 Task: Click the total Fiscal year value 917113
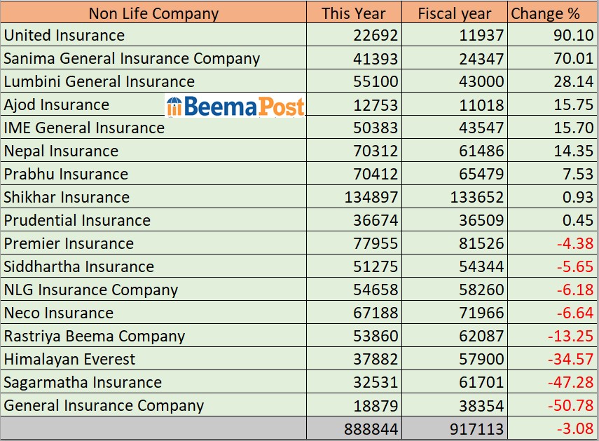coord(476,428)
